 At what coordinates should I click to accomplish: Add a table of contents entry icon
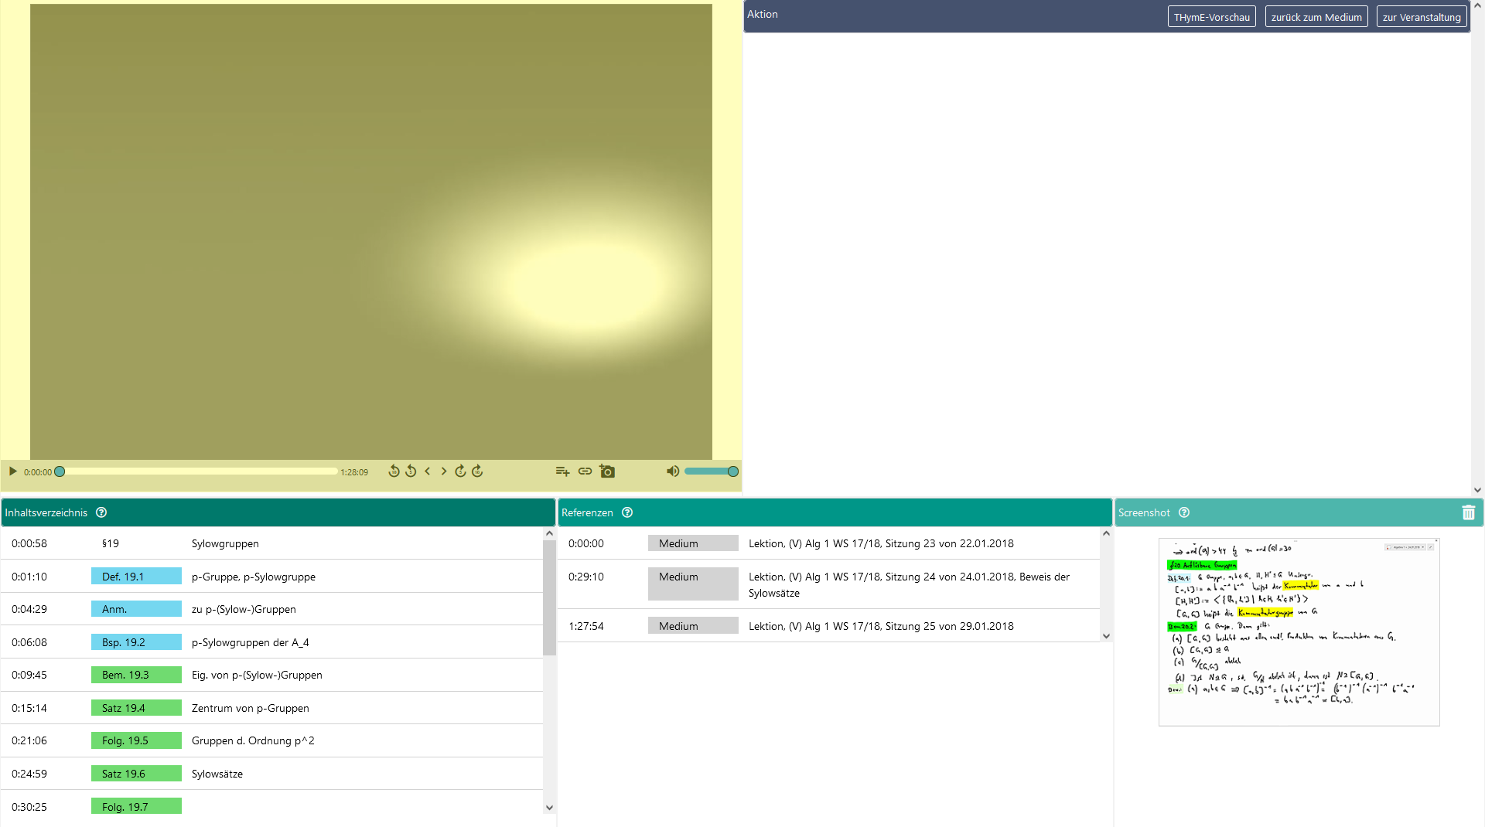tap(562, 471)
